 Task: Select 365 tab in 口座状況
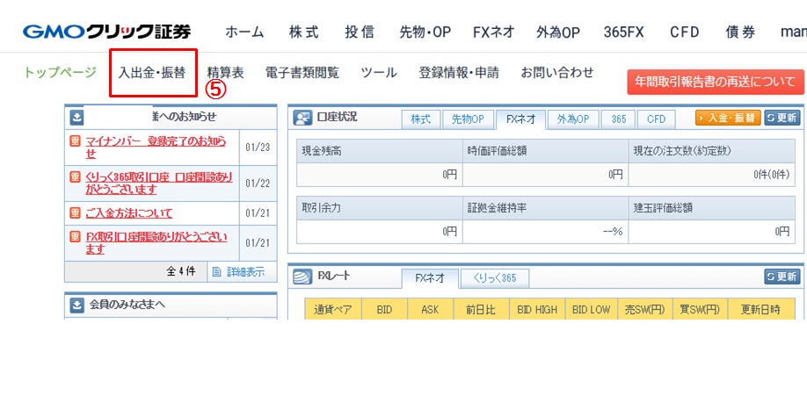(x=619, y=119)
